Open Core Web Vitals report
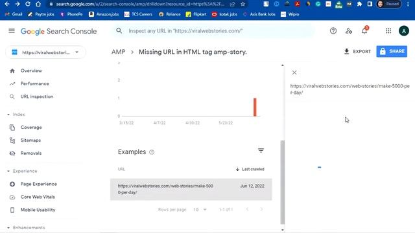The height and width of the screenshot is (233, 415). [38, 197]
